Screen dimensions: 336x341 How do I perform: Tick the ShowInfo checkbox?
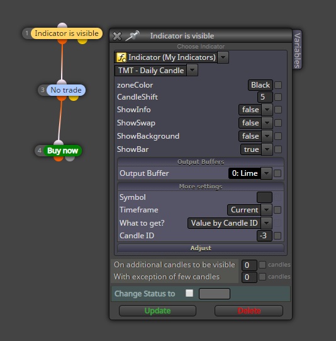click(278, 110)
